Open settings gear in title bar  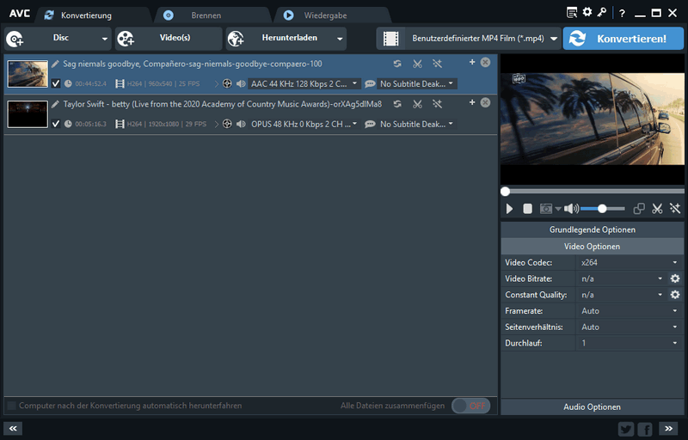(587, 12)
